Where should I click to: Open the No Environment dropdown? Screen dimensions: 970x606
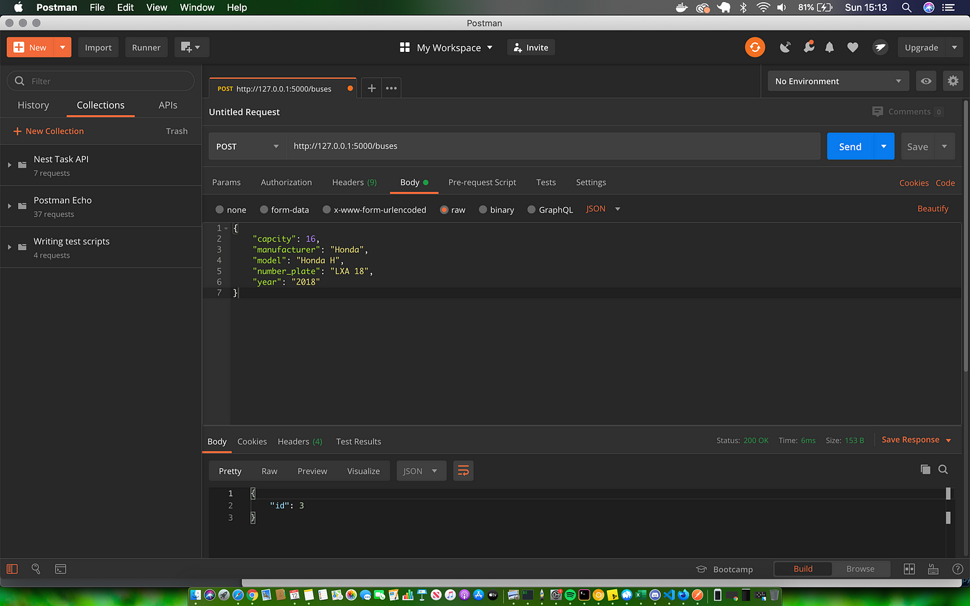pyautogui.click(x=838, y=81)
